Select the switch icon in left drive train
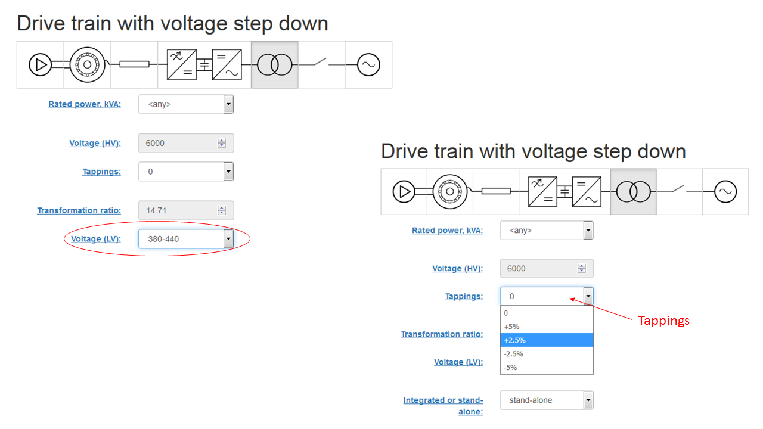Screen dimensions: 763x429 coord(321,64)
